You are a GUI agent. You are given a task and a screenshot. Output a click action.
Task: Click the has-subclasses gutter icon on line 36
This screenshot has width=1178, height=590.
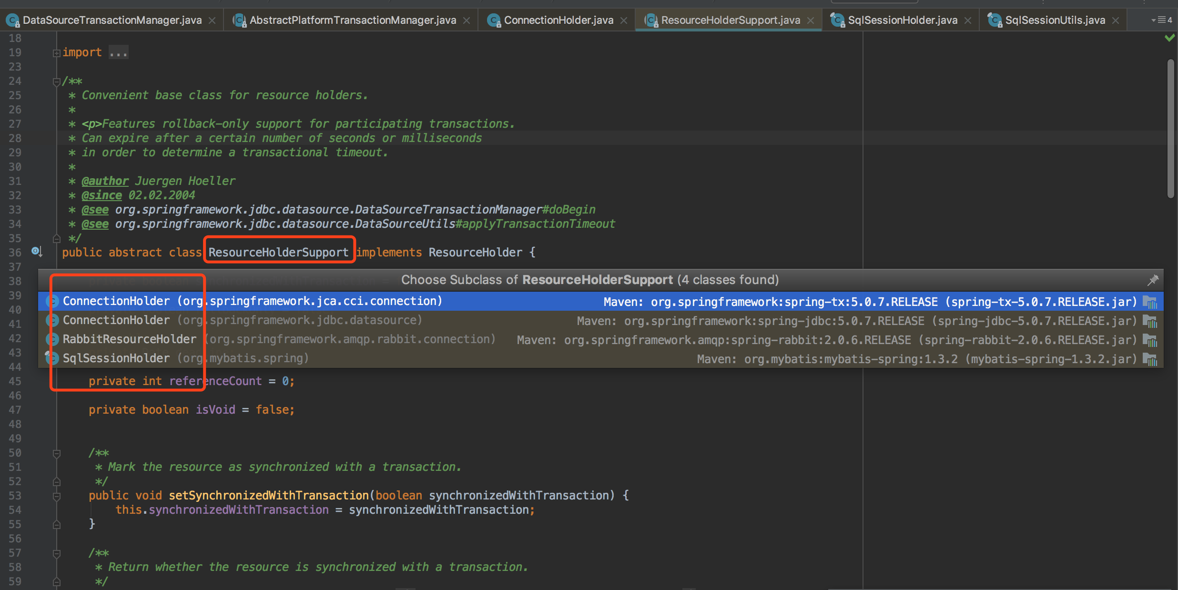click(x=37, y=251)
